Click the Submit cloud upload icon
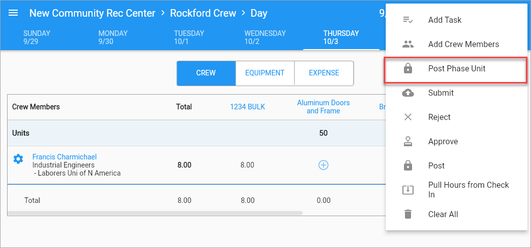This screenshot has height=248, width=531. tap(408, 93)
